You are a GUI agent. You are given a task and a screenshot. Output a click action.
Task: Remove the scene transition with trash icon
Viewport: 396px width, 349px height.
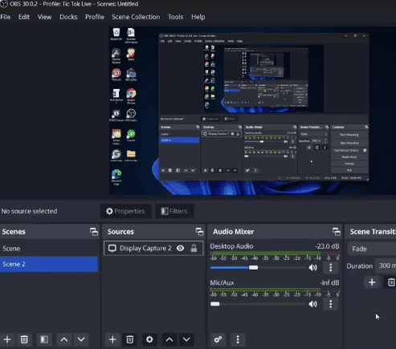(391, 282)
